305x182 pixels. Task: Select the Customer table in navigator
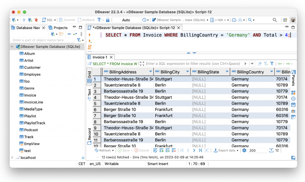(32, 67)
